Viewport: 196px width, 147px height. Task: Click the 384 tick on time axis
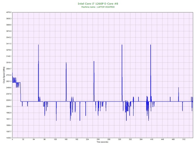(141, 139)
